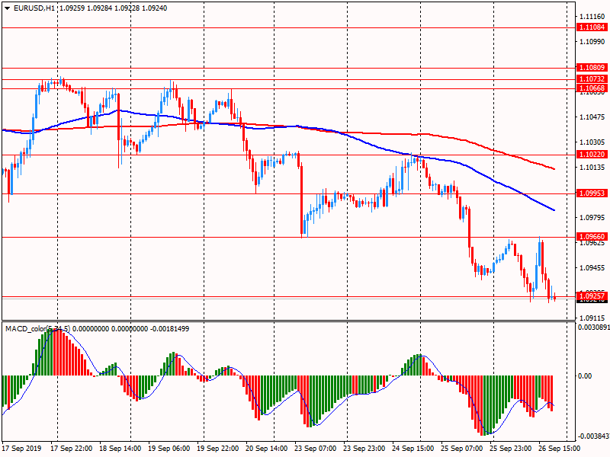Click the MACD_color indicator label
The image size is (610, 457).
[x=37, y=329]
